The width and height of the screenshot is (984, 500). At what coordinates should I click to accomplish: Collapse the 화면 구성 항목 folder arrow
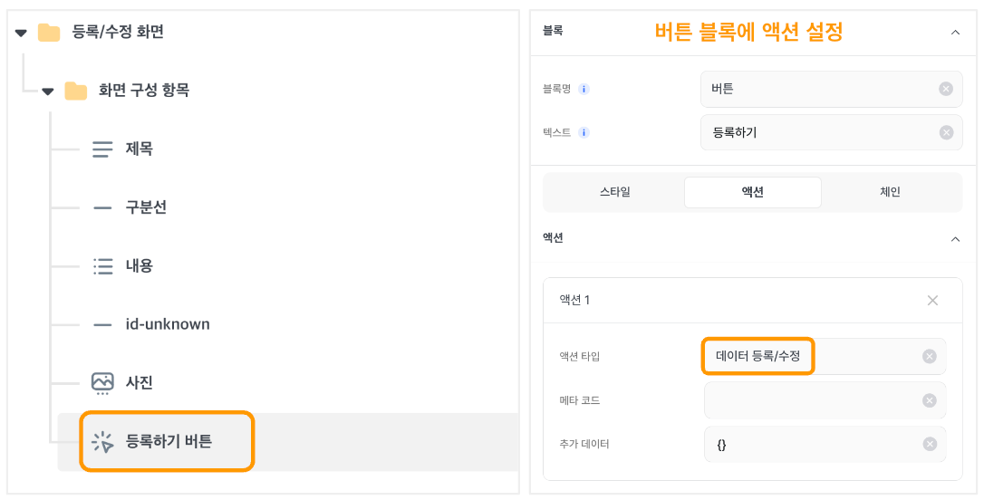click(x=48, y=91)
